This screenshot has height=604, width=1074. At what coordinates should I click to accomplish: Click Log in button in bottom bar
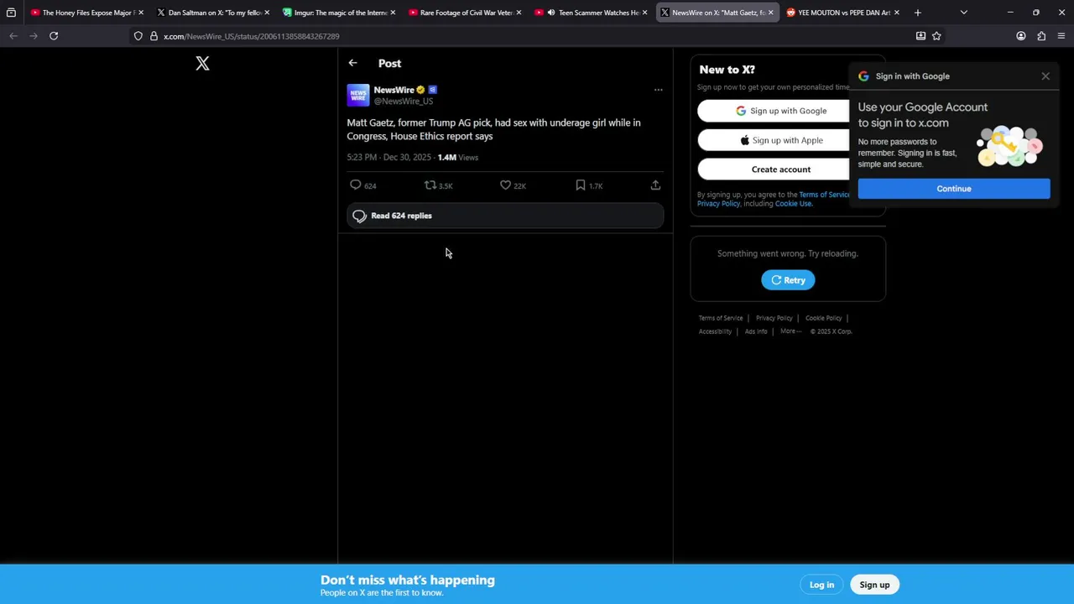pos(821,585)
